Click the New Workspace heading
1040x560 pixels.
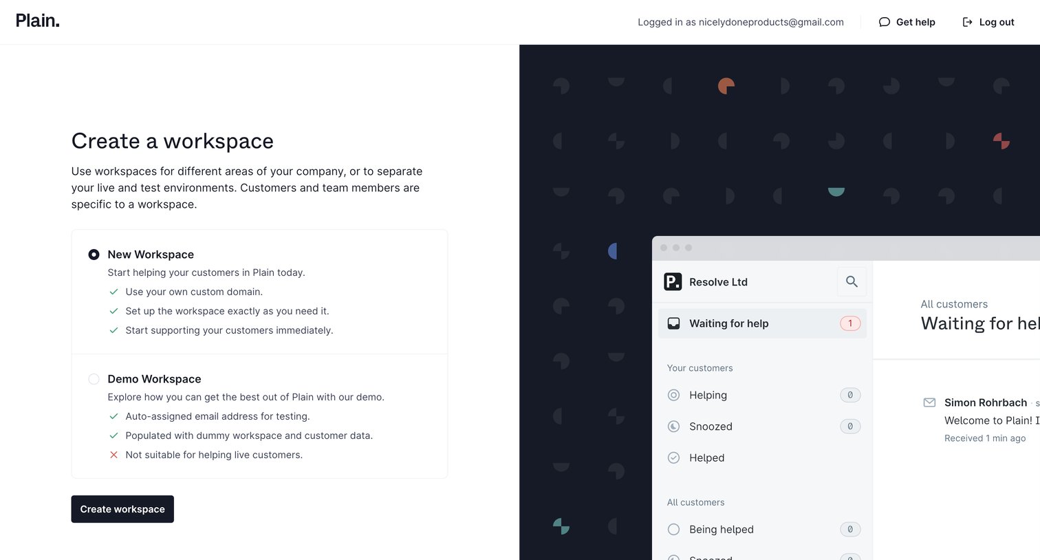click(151, 255)
